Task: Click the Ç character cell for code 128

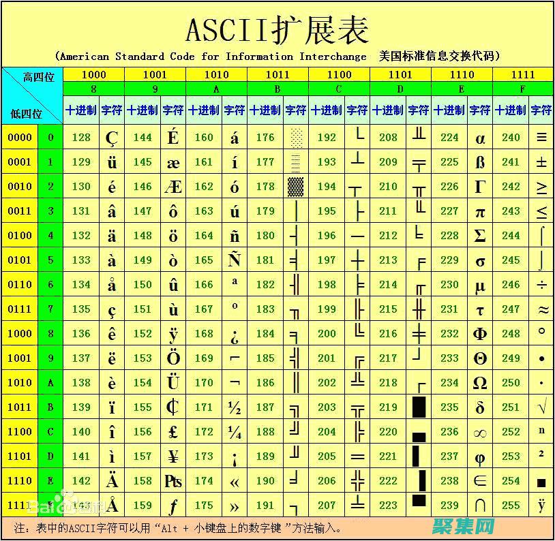Action: [112, 138]
